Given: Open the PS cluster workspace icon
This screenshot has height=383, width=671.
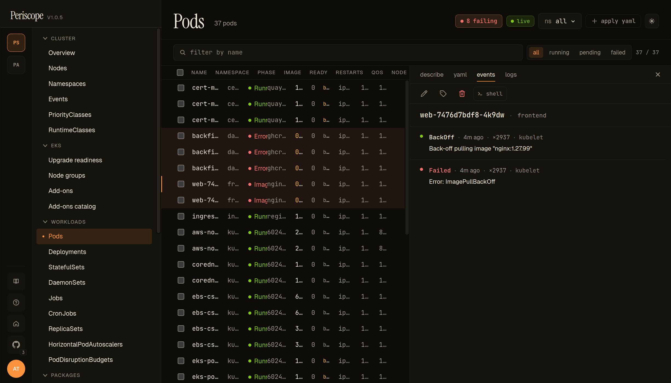Looking at the screenshot, I should click(x=16, y=43).
